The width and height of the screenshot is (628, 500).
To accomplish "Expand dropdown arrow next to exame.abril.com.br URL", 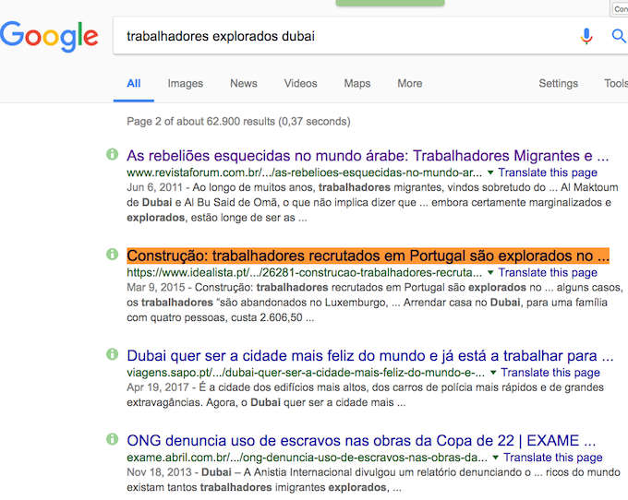I will tap(496, 458).
